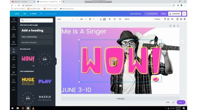Delete the selected element with trash icon
Image resolution: width=197 pixels, height=110 pixels.
pos(185,19)
